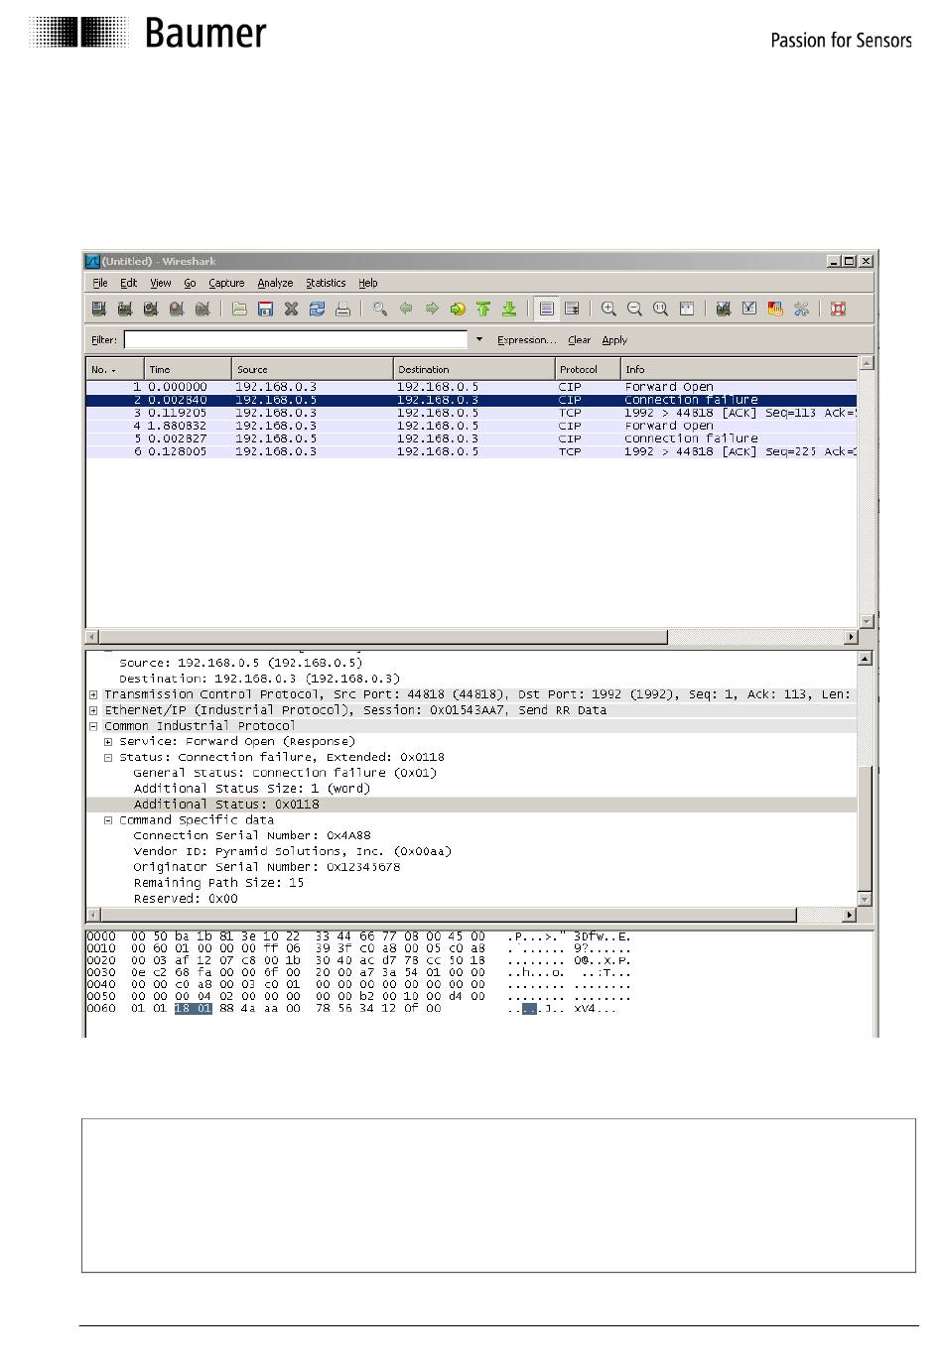The image size is (943, 1367).
Task: Select the Additional Status: 0x0118 line
Action: (x=471, y=805)
